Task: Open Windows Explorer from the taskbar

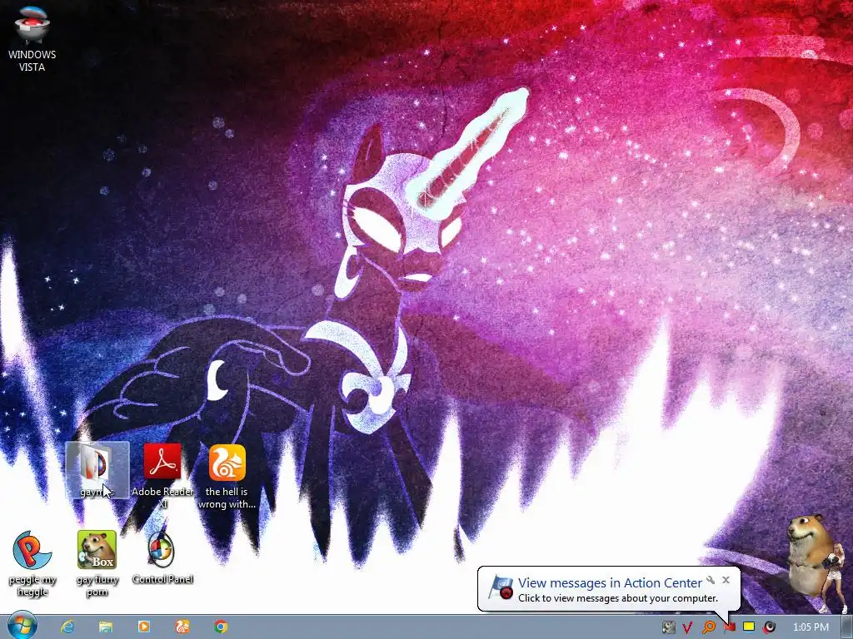Action: pos(106,627)
